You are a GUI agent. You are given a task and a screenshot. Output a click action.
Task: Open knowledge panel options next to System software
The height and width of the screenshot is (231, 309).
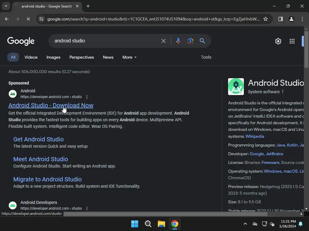(x=283, y=91)
